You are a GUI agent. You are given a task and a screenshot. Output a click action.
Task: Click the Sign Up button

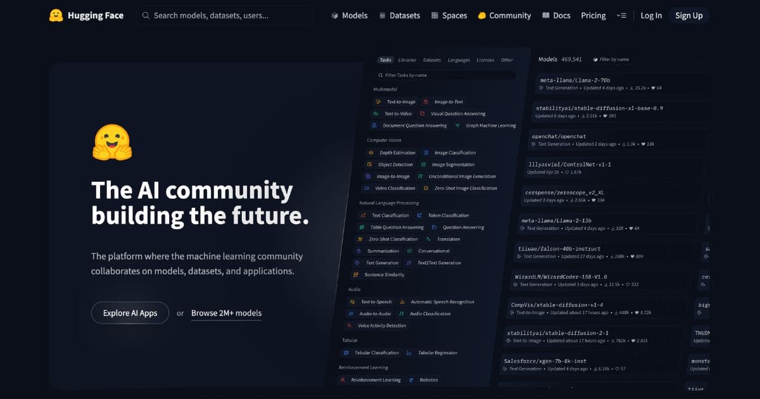688,15
